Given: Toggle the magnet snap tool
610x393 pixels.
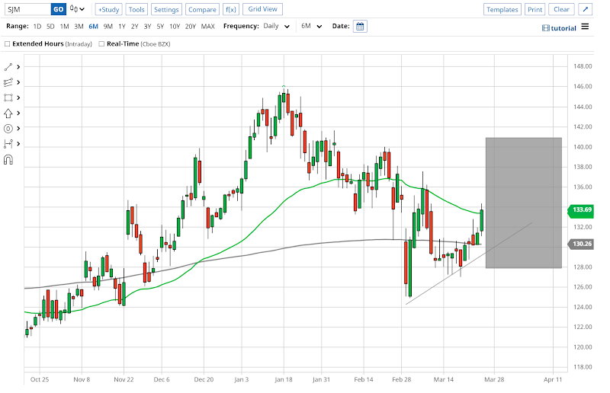Looking at the screenshot, I should pyautogui.click(x=9, y=159).
